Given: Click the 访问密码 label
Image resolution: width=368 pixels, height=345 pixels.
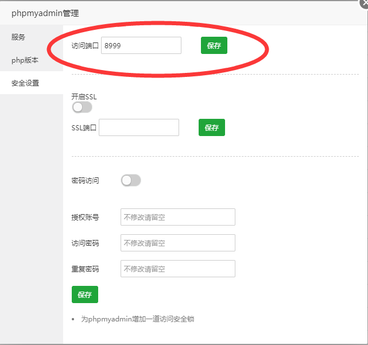Looking at the screenshot, I should pos(85,243).
